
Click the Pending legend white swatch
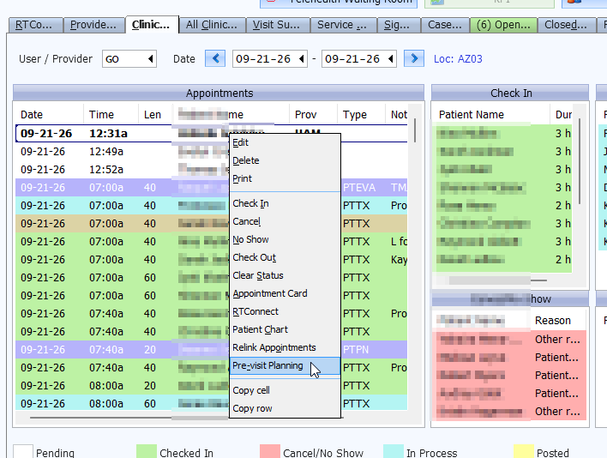23,452
